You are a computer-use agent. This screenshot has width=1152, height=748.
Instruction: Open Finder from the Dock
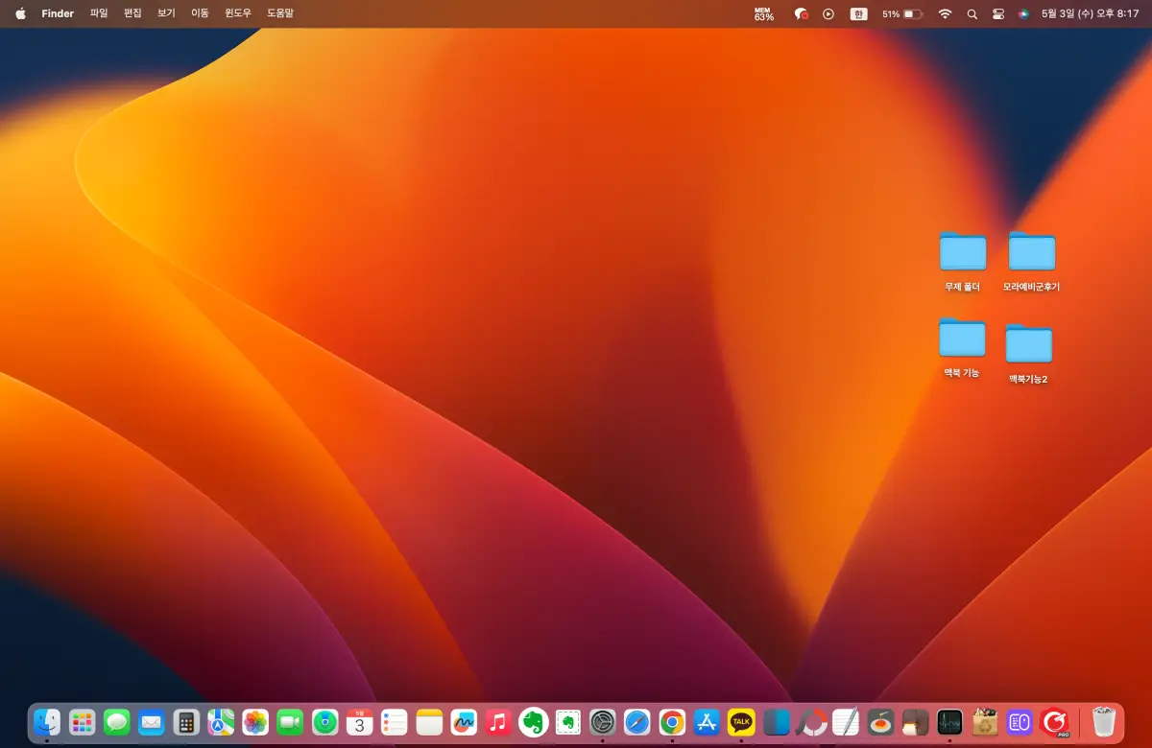pos(47,722)
